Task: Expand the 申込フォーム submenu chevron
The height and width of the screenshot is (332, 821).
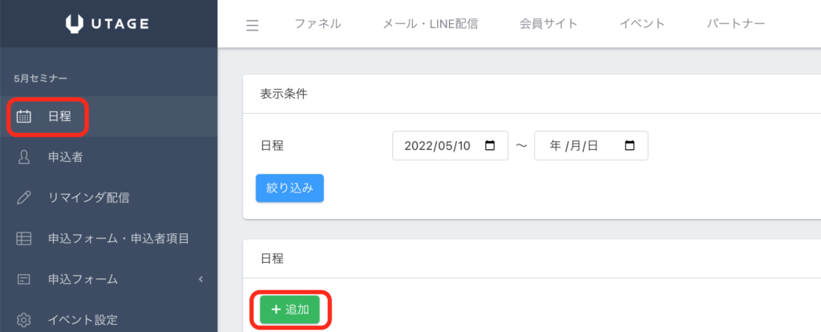Action: [200, 279]
